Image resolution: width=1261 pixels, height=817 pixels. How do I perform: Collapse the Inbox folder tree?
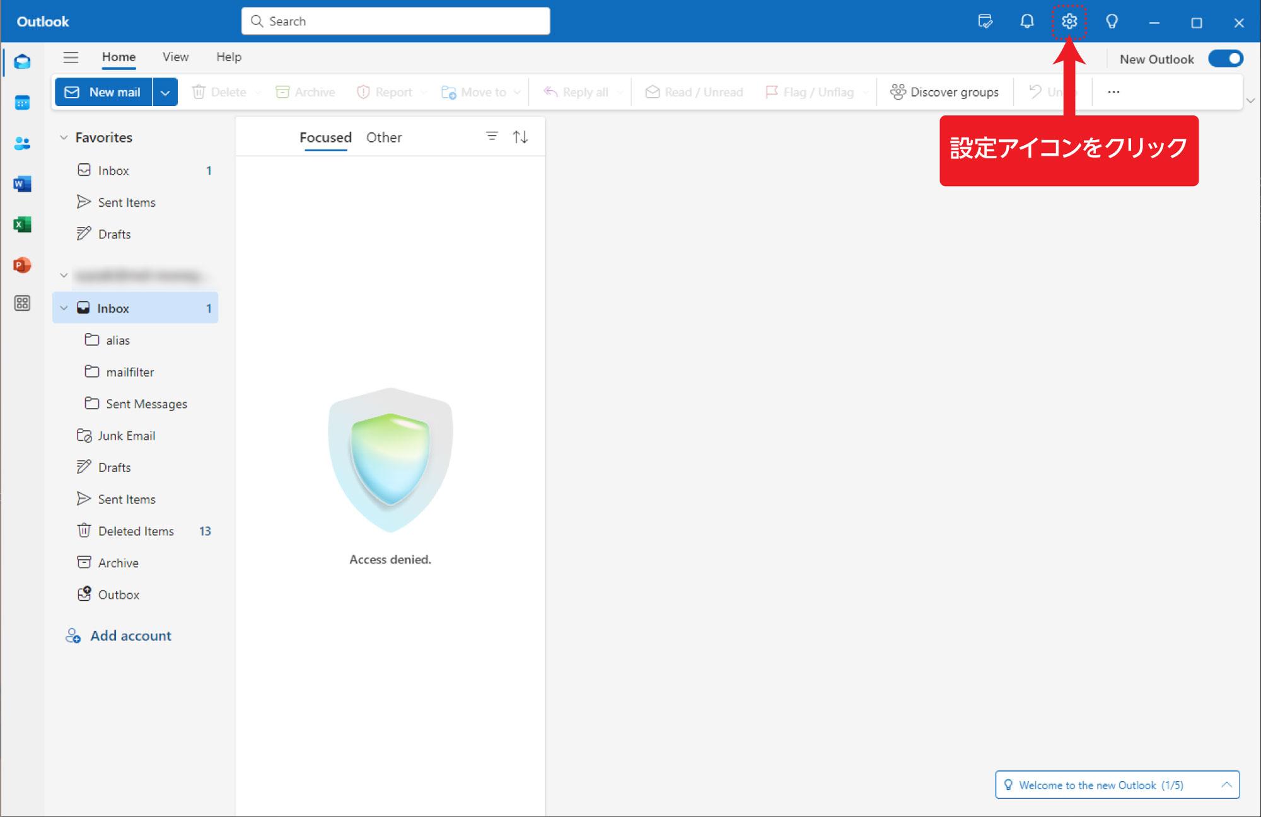click(63, 308)
